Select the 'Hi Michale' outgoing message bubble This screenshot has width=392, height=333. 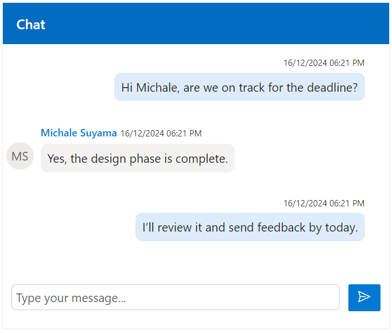239,87
